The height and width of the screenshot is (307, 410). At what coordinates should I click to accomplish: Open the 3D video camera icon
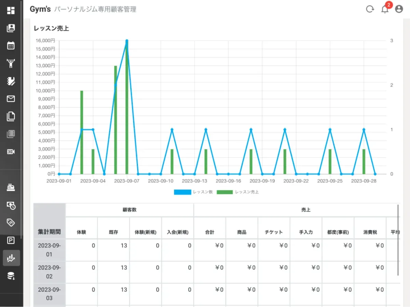coord(11,152)
